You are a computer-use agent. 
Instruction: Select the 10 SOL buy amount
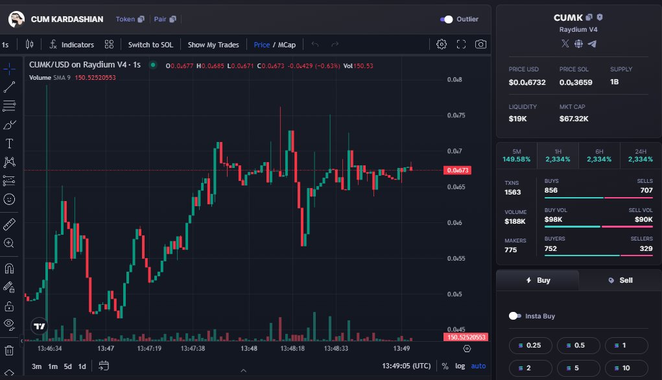[x=626, y=368]
